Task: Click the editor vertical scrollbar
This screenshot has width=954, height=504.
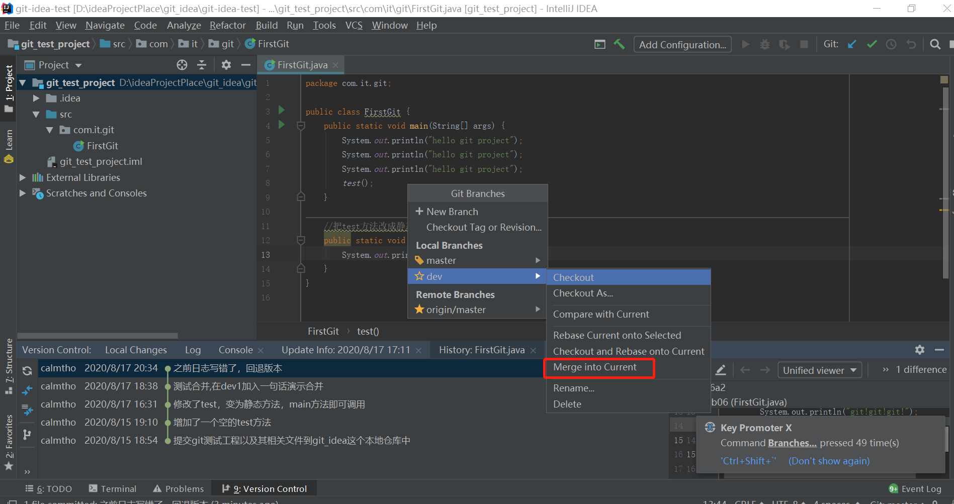Action: coord(945,182)
